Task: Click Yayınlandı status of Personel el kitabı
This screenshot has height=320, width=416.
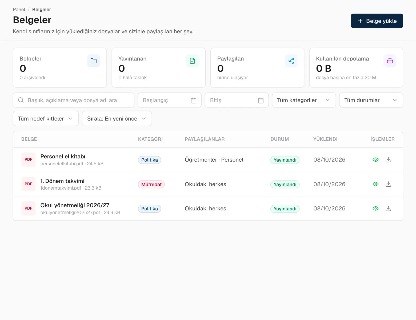Action: (x=285, y=160)
